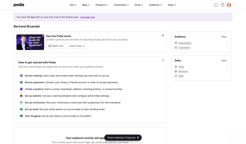
Task: Click the See how Podia works title
Action: coord(58,36)
